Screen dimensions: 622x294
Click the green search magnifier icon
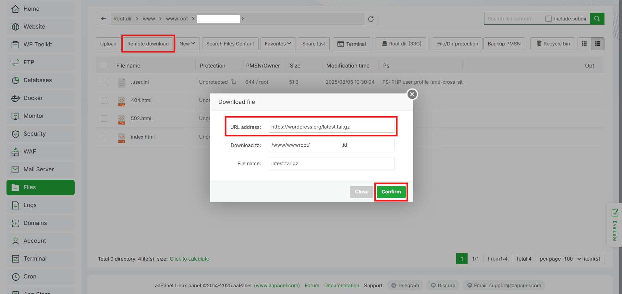pyautogui.click(x=597, y=18)
